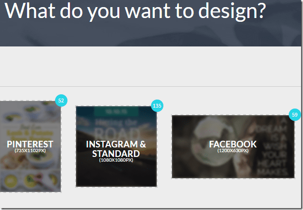The width and height of the screenshot is (303, 210).
Task: Click the blurred quote text in the Facebook preview
Action: (273, 146)
